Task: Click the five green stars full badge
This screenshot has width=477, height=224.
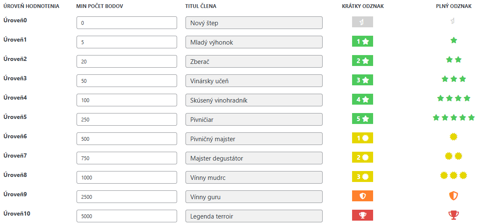Action: [453, 118]
